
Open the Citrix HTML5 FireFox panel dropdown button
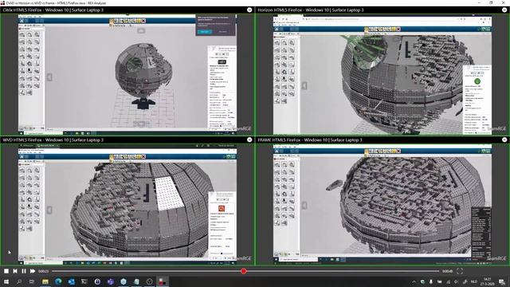[x=249, y=10]
